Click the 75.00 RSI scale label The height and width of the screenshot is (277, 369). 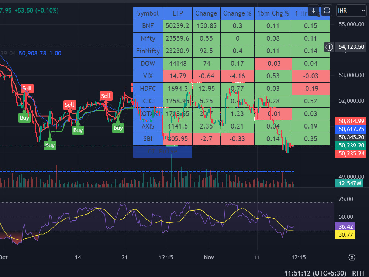(346, 199)
